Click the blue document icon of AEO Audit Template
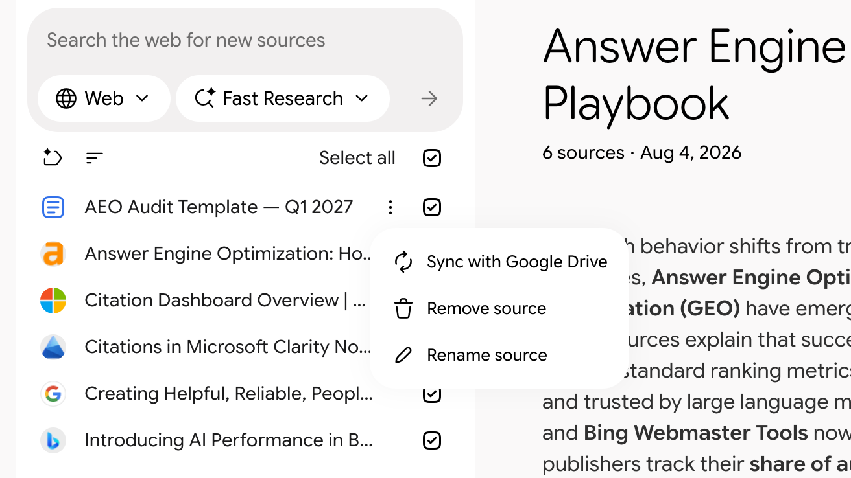The width and height of the screenshot is (851, 478). click(x=53, y=207)
